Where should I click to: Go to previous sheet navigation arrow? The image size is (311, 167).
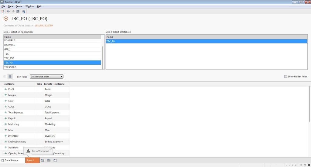289,165
